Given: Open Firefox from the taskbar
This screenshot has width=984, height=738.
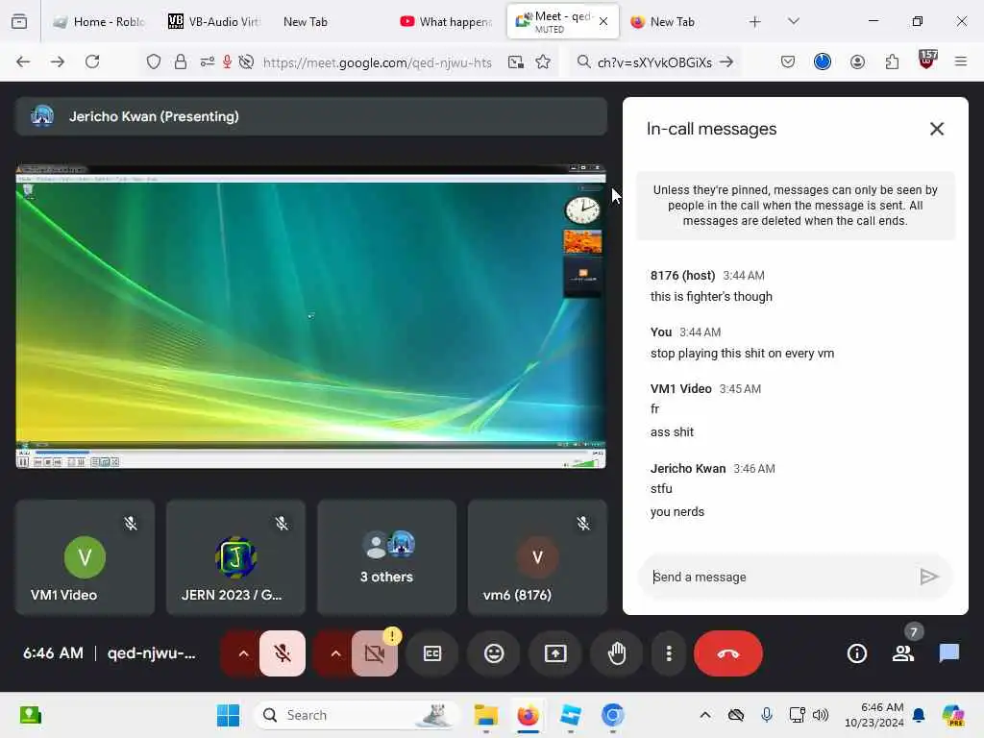Looking at the screenshot, I should (x=528, y=715).
